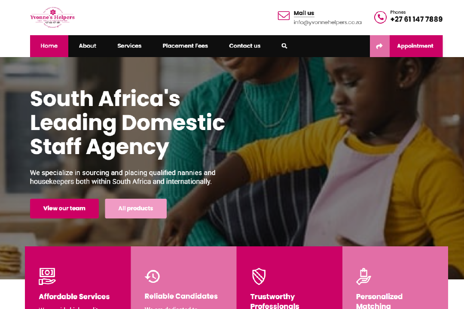Click the info@yvonnehelpers.co.za email link
The height and width of the screenshot is (309, 464).
(327, 22)
